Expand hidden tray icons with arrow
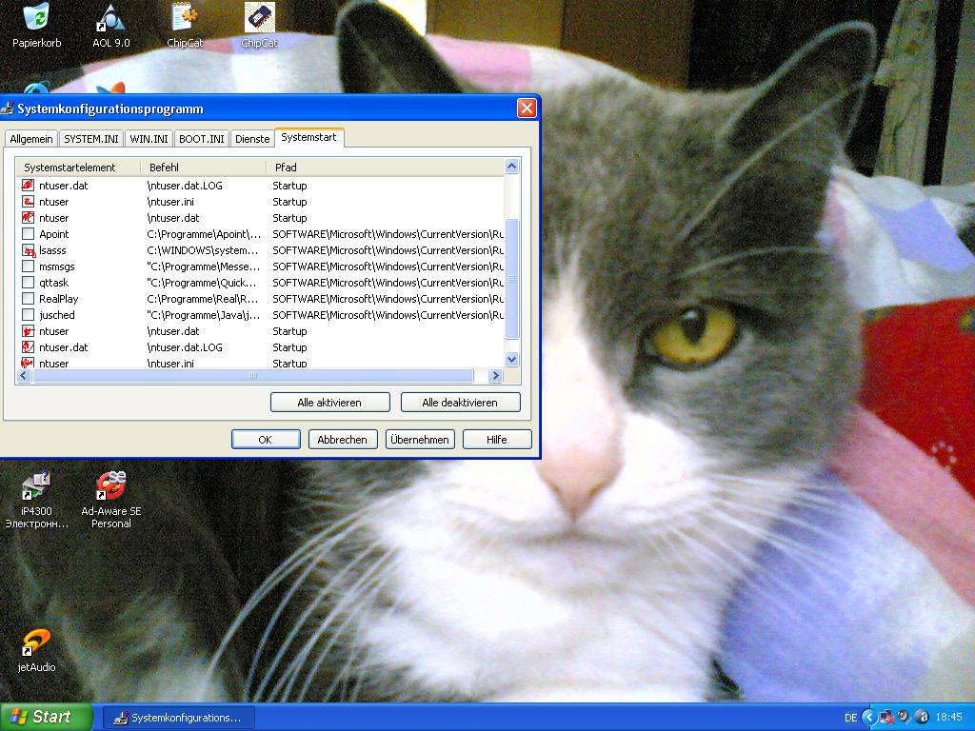Screen dimensions: 975x731 (x=869, y=717)
